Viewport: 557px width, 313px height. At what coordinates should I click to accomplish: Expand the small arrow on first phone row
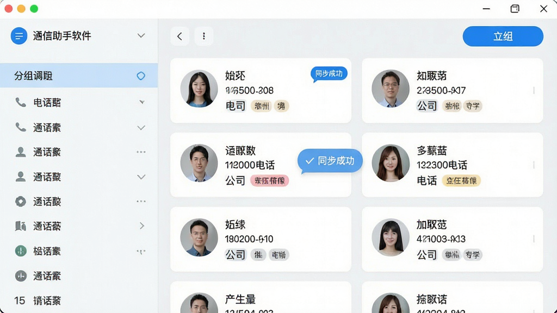(142, 102)
